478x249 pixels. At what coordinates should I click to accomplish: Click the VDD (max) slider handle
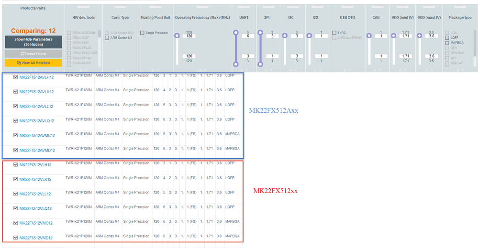(420, 36)
